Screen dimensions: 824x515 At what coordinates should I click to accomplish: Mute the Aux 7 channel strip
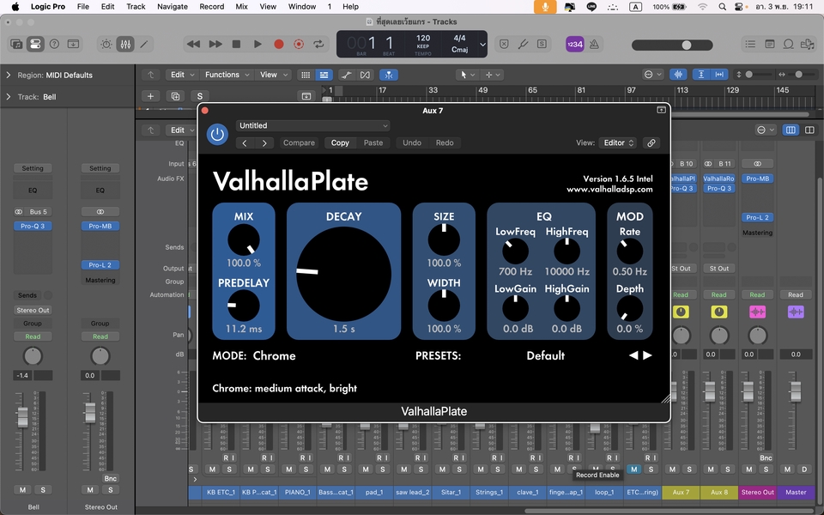click(x=672, y=470)
